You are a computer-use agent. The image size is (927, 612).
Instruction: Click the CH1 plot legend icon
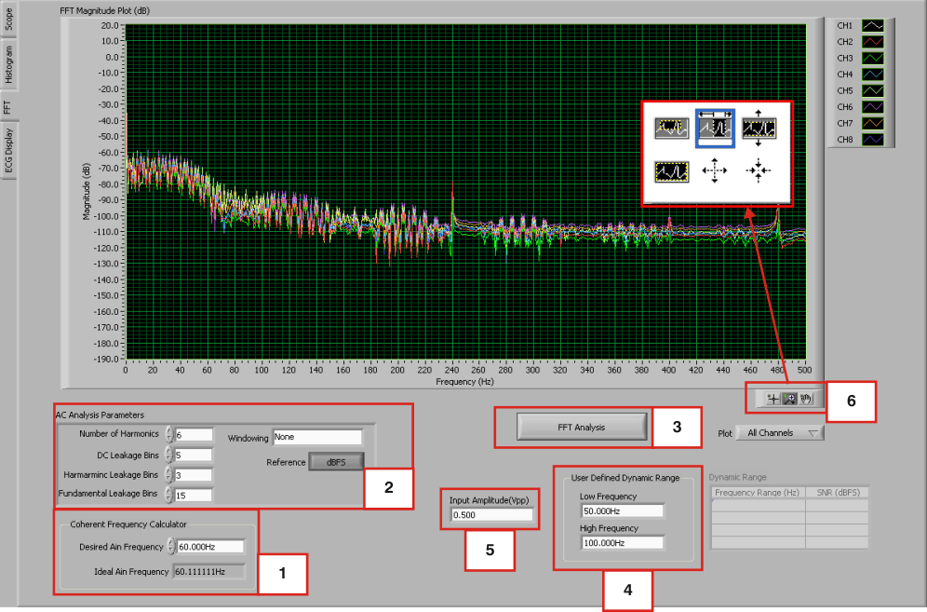pos(873,27)
